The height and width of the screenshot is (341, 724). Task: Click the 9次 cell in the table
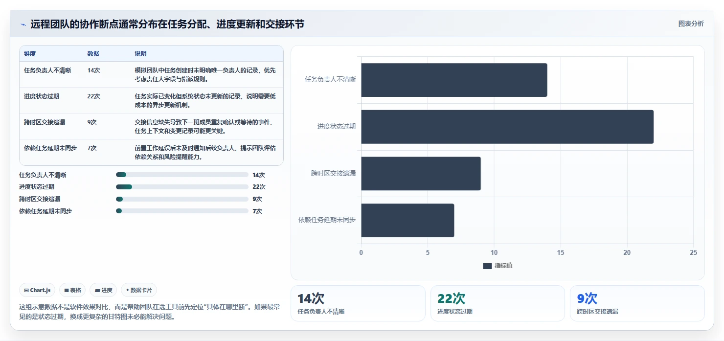click(92, 122)
